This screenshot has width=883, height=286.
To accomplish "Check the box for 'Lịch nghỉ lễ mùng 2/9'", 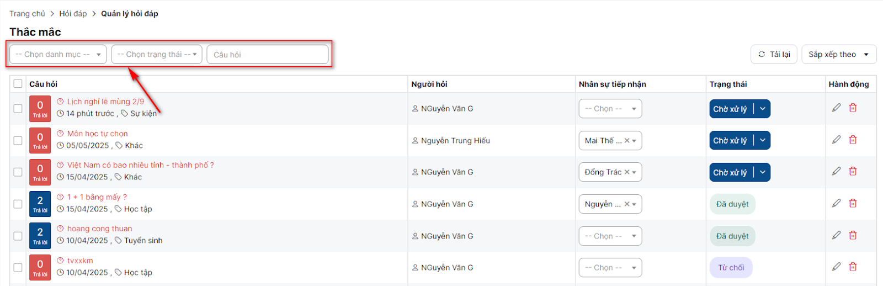I will [x=18, y=109].
